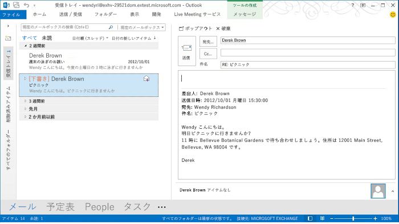Viewport: 399px width, 224px height.
Task: Open the メッセージ compose tools tab
Action: click(x=245, y=14)
